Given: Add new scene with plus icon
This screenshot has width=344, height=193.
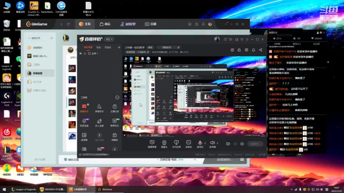Looking at the screenshot, I should (119, 47).
